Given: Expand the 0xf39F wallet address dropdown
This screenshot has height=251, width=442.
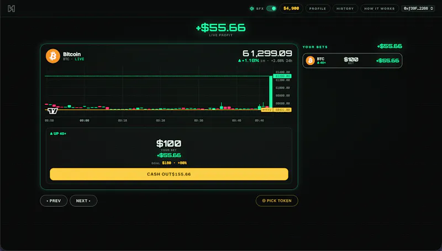Looking at the screenshot, I should pos(418,8).
